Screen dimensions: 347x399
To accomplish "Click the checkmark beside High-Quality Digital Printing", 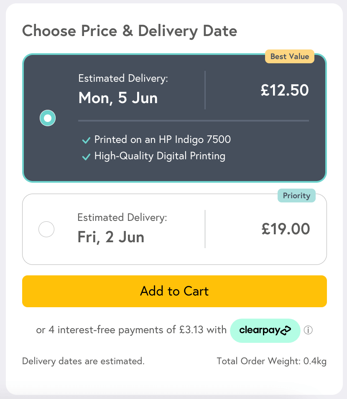I will (86, 157).
